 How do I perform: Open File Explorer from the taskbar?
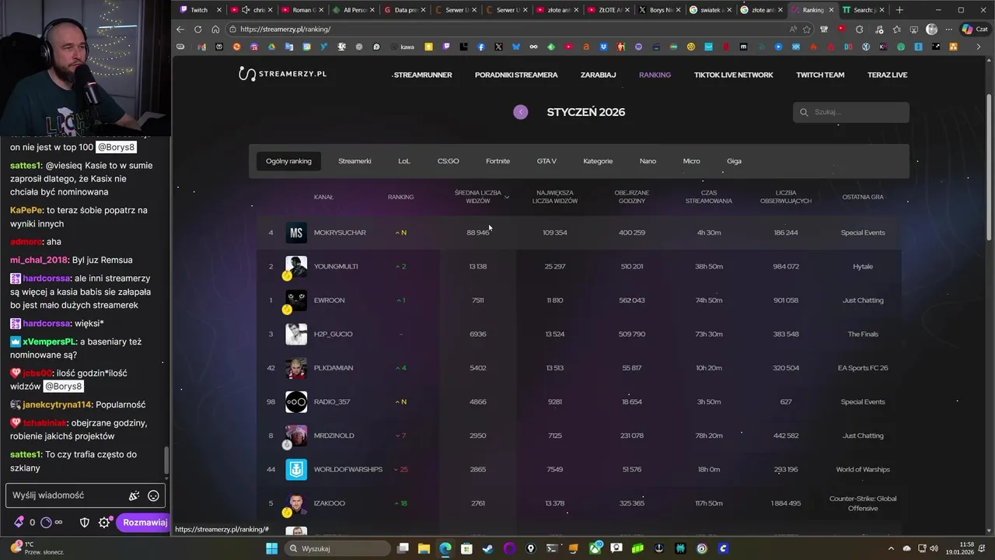tap(424, 548)
